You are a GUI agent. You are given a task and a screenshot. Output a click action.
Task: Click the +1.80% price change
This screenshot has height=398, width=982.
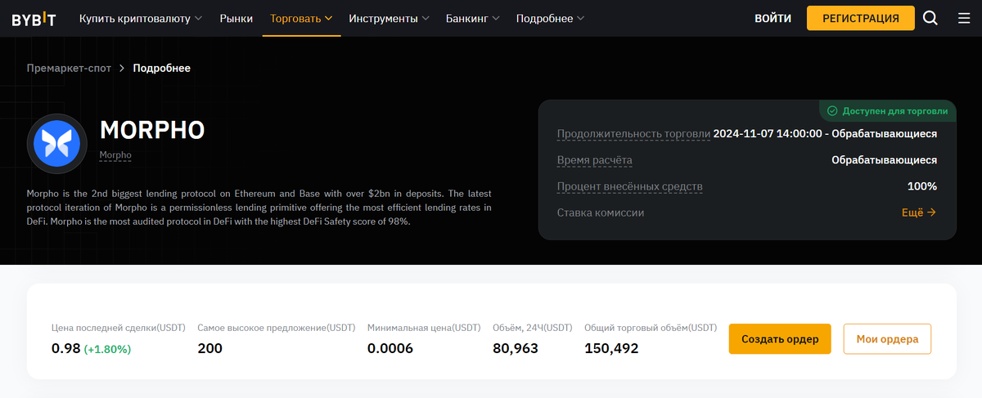pos(107,349)
